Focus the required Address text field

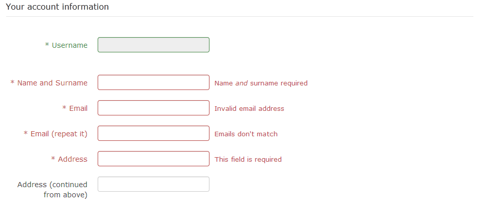pyautogui.click(x=153, y=159)
